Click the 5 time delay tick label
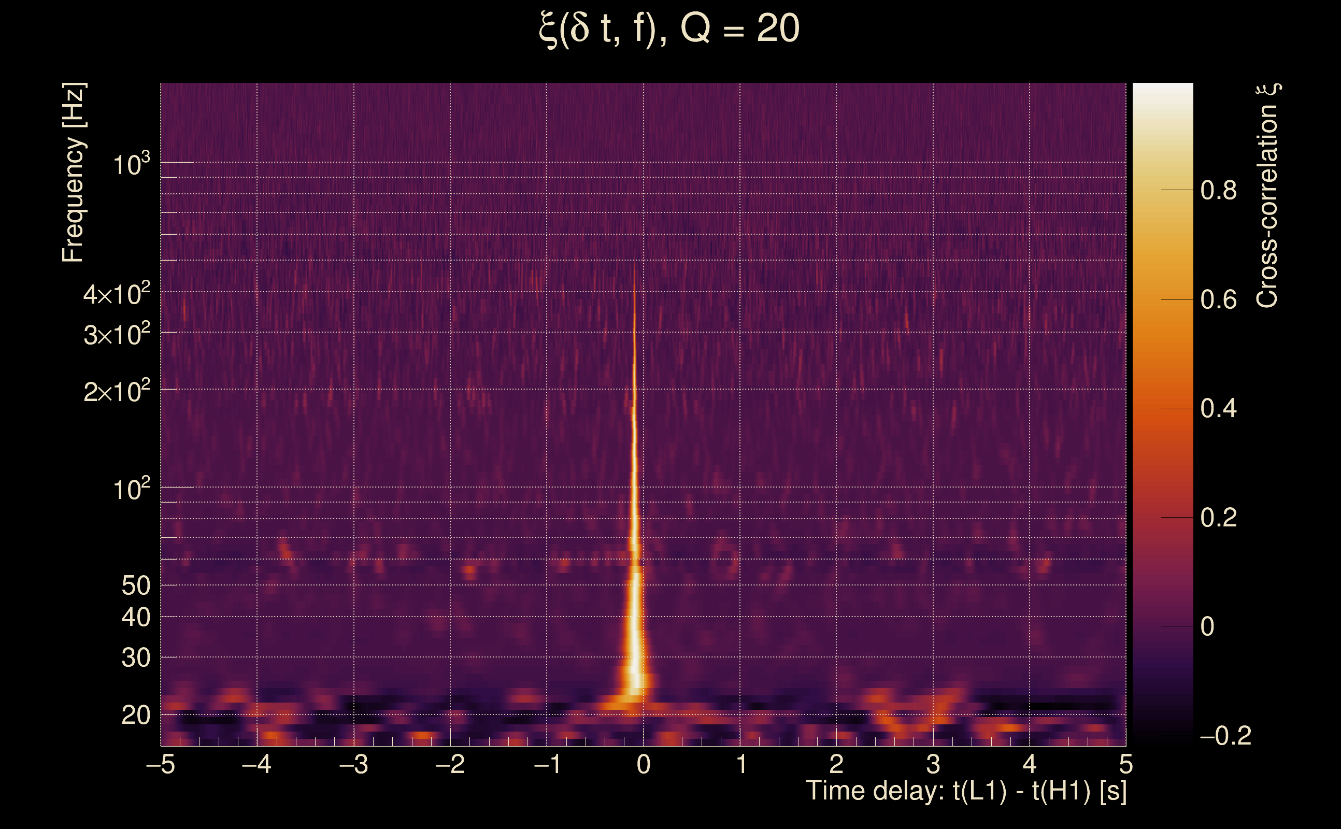 pyautogui.click(x=1125, y=764)
